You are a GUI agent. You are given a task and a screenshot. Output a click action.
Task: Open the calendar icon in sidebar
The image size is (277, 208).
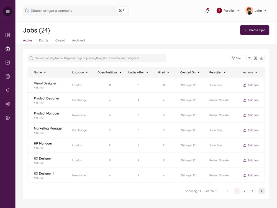pos(7,77)
